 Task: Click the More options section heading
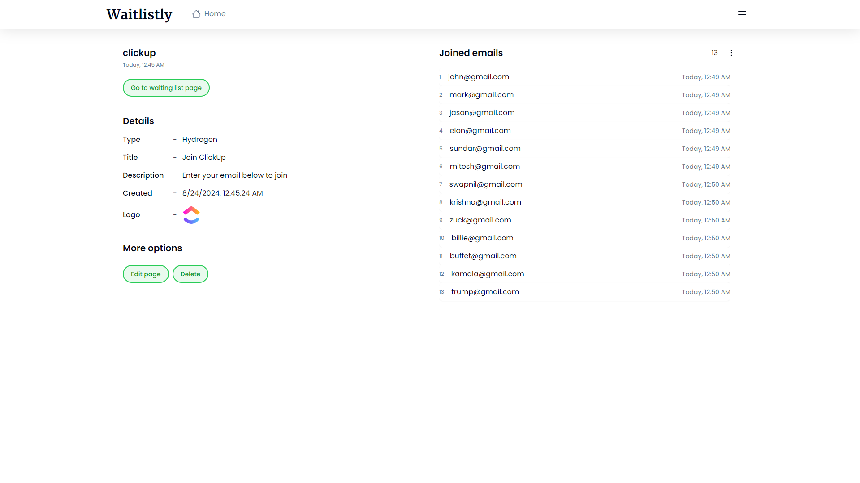pyautogui.click(x=152, y=248)
